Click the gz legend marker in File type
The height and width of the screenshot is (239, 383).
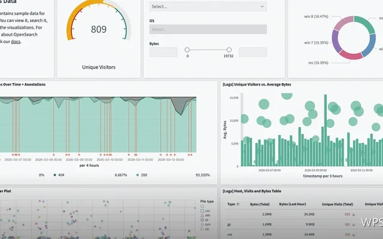tap(202, 220)
